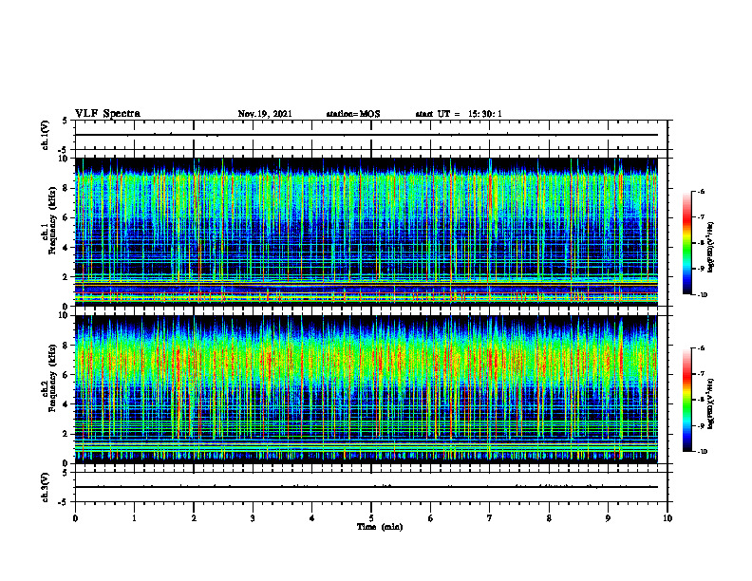This screenshot has height=581, width=752.
Task: Click the "-10" label on ch.1 color bar
Action: coord(702,295)
